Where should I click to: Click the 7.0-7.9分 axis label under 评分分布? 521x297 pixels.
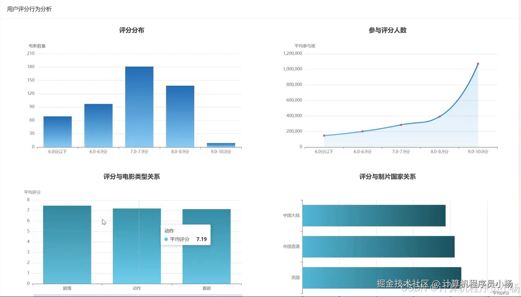139,151
